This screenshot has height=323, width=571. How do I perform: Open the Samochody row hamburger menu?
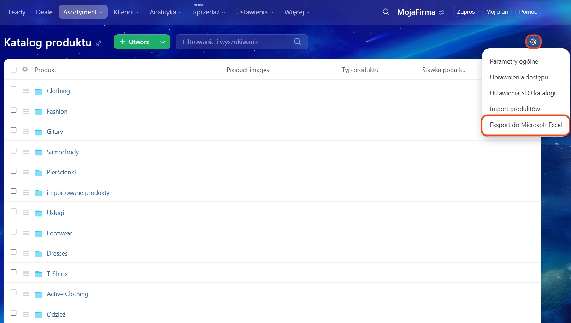25,152
